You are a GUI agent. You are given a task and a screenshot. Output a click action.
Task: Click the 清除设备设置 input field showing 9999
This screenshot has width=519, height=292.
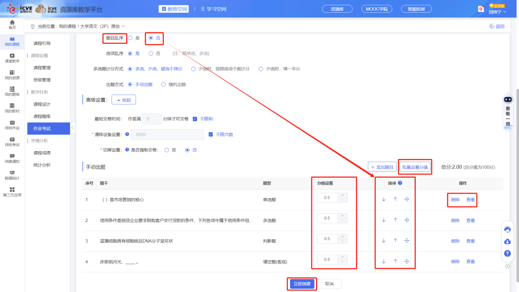pyautogui.click(x=167, y=134)
